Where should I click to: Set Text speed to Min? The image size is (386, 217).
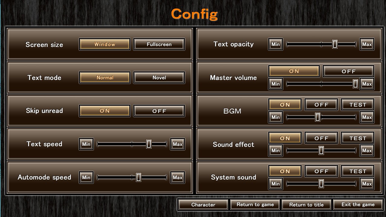[x=86, y=144]
